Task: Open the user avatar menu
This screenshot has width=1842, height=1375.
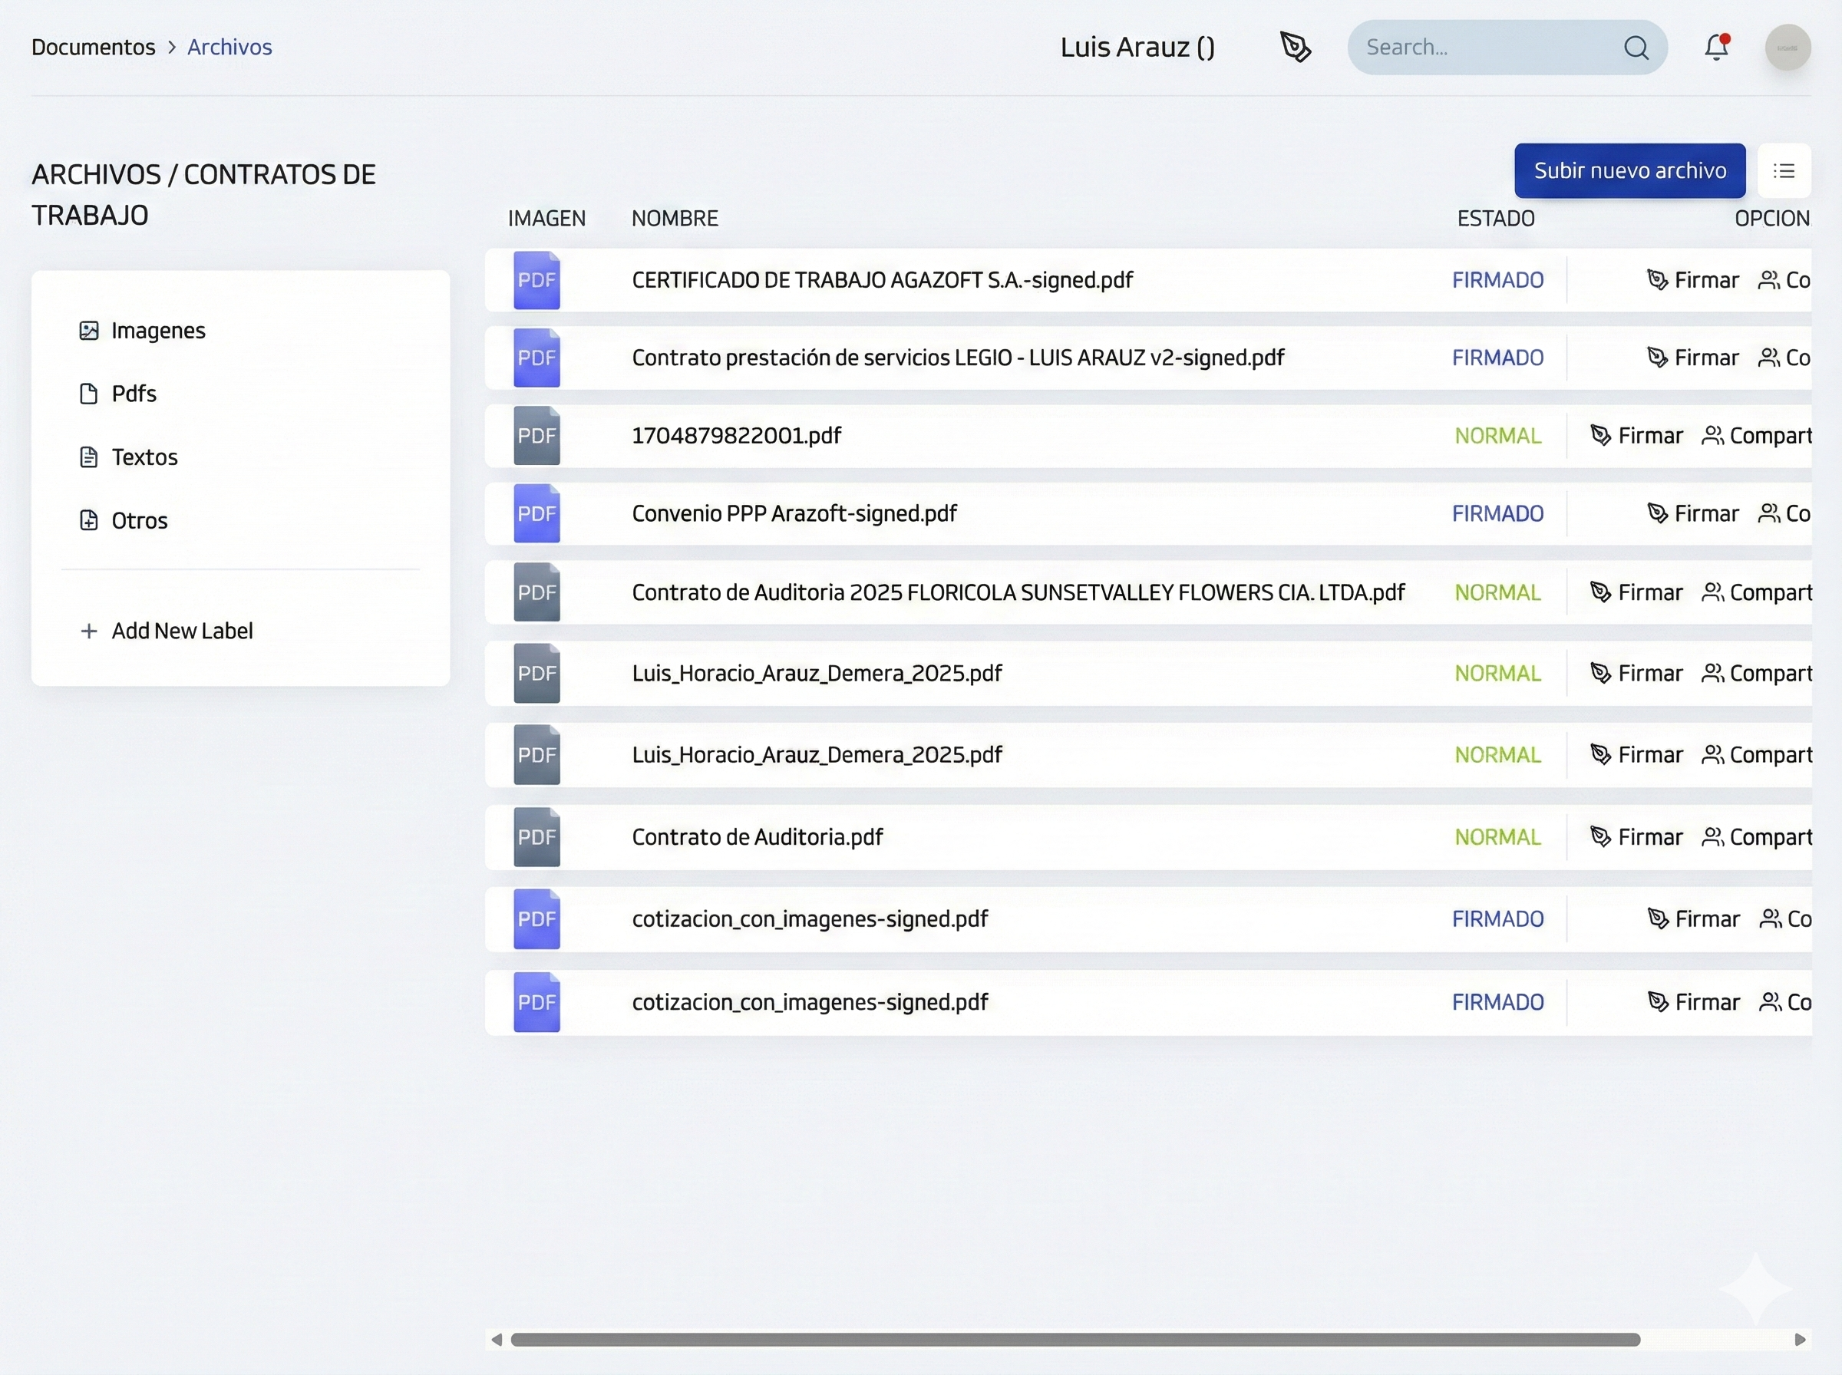Action: click(x=1787, y=48)
